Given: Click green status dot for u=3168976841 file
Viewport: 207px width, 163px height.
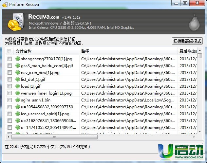Looking at the screenshot, I should click(x=18, y=120).
